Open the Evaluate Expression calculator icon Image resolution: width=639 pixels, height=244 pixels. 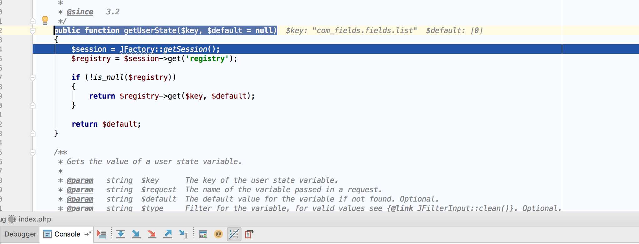(203, 234)
